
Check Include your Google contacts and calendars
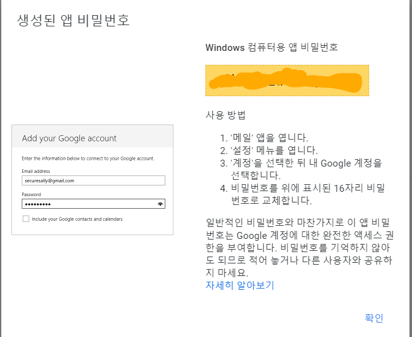[x=26, y=219]
